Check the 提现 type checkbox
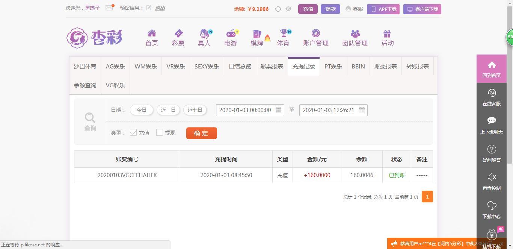The height and width of the screenshot is (249, 513). click(160, 132)
